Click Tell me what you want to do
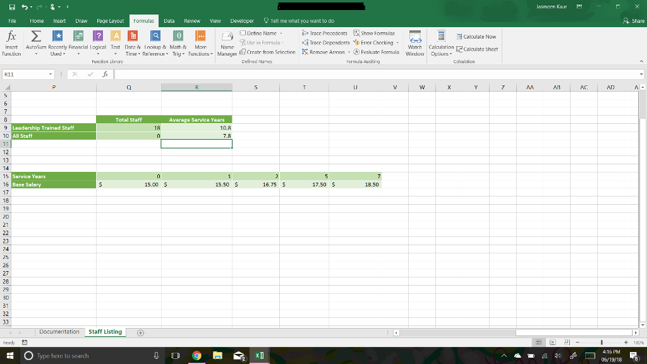Image resolution: width=647 pixels, height=364 pixels. point(299,21)
